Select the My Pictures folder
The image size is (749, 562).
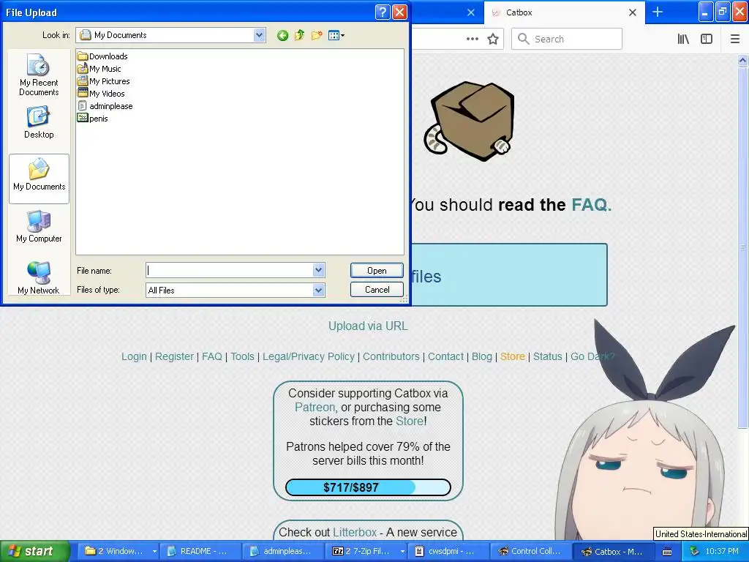click(x=104, y=81)
